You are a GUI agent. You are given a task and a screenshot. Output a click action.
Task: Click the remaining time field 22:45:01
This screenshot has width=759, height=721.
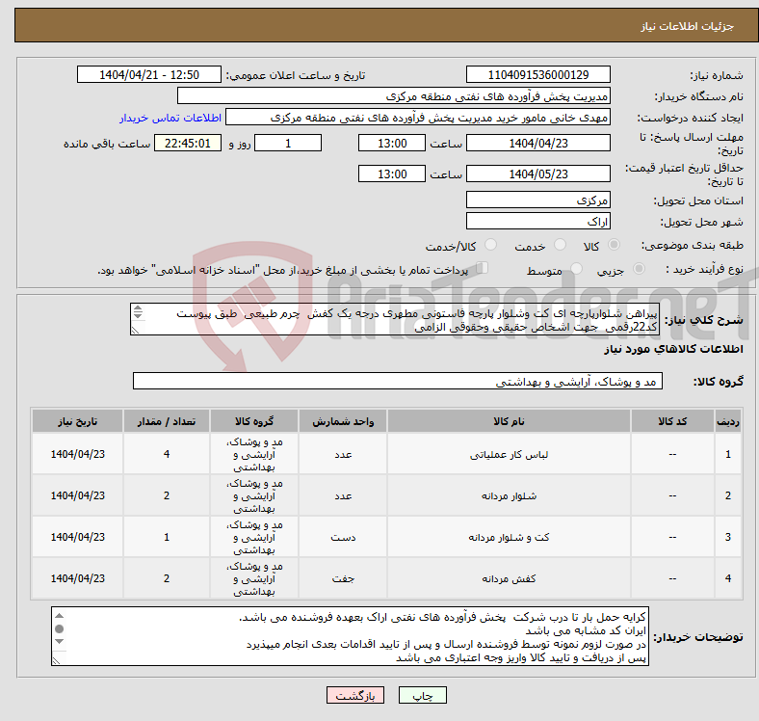coord(188,144)
